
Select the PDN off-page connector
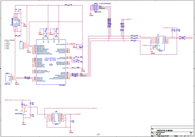pos(95,108)
